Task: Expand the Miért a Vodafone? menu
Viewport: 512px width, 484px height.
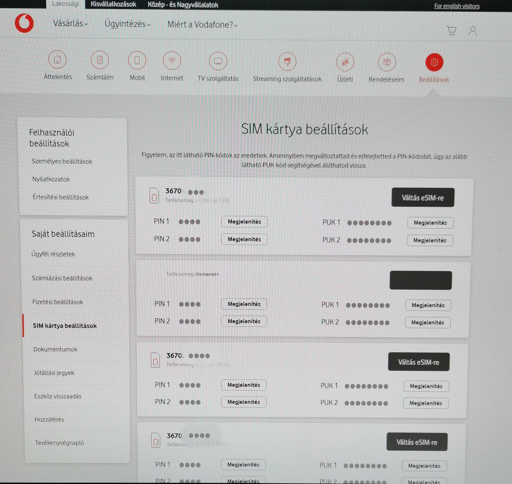Action: (202, 25)
